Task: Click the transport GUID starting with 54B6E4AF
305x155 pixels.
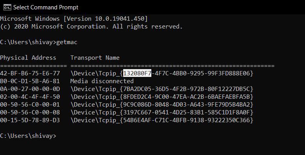Action: pos(187,120)
